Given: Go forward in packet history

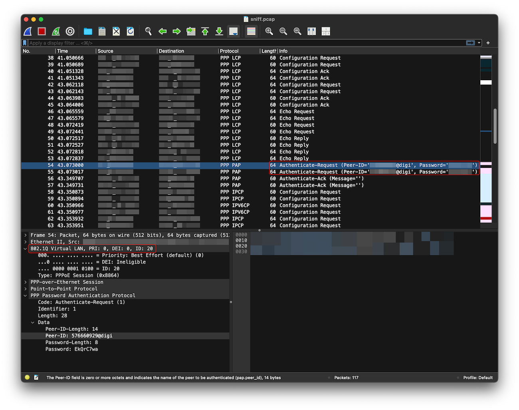Looking at the screenshot, I should (176, 32).
